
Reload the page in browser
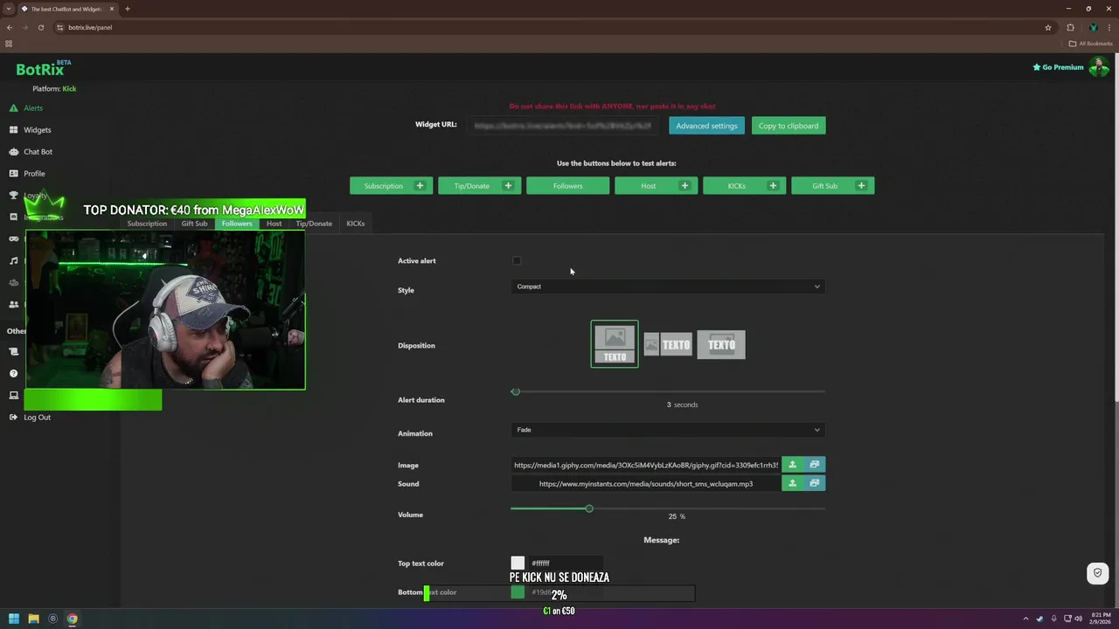coord(40,27)
